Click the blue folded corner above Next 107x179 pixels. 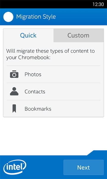98,153
